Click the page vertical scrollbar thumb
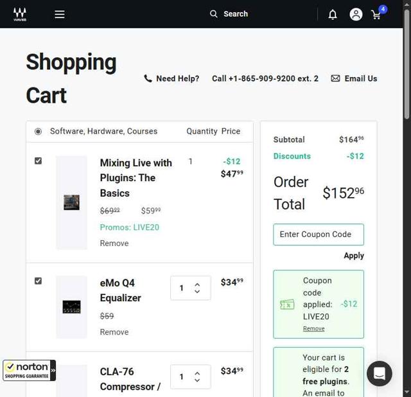 click(x=407, y=64)
